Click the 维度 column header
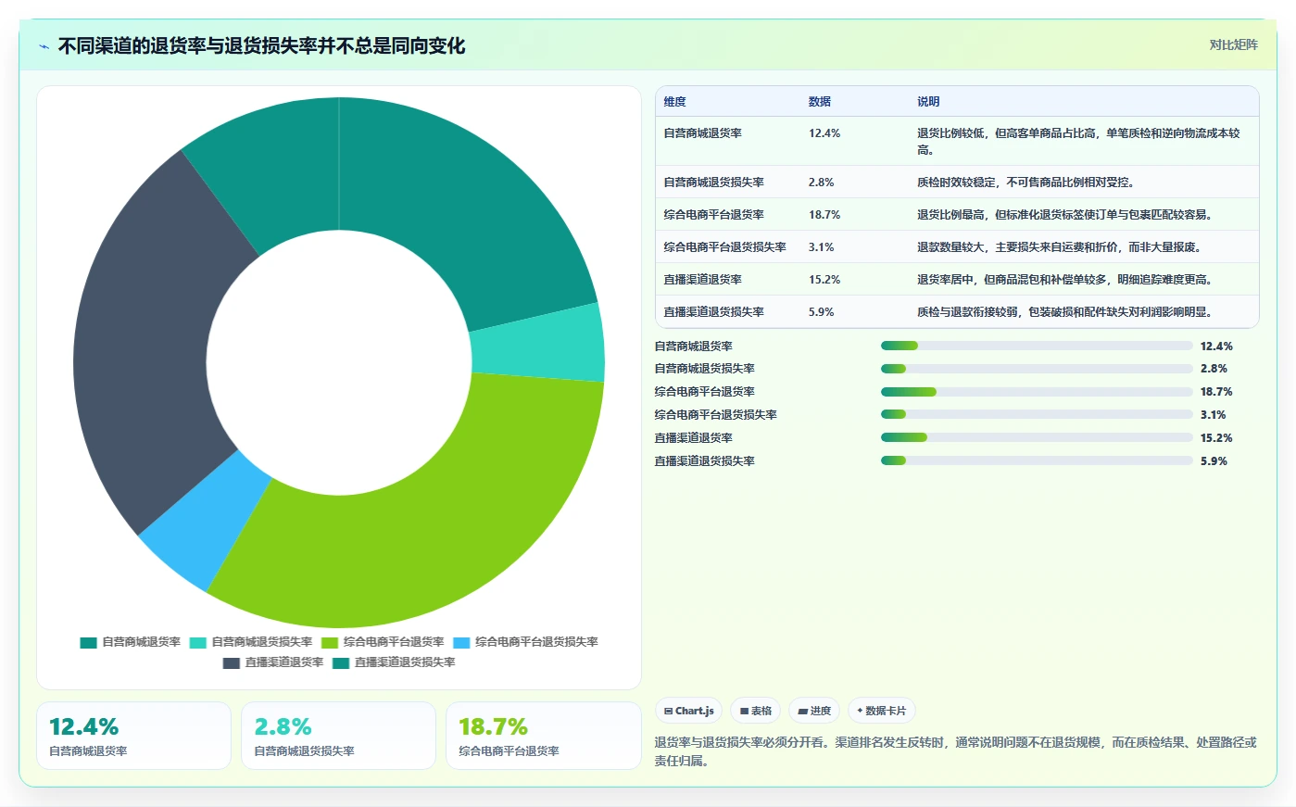The height and width of the screenshot is (807, 1296). pos(674,102)
